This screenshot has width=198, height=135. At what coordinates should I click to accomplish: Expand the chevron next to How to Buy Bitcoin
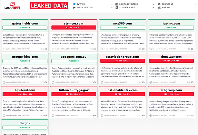[154, 4]
